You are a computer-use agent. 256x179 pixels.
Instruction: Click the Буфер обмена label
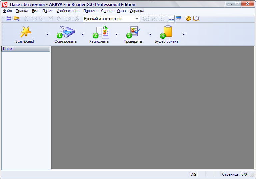pyautogui.click(x=166, y=41)
